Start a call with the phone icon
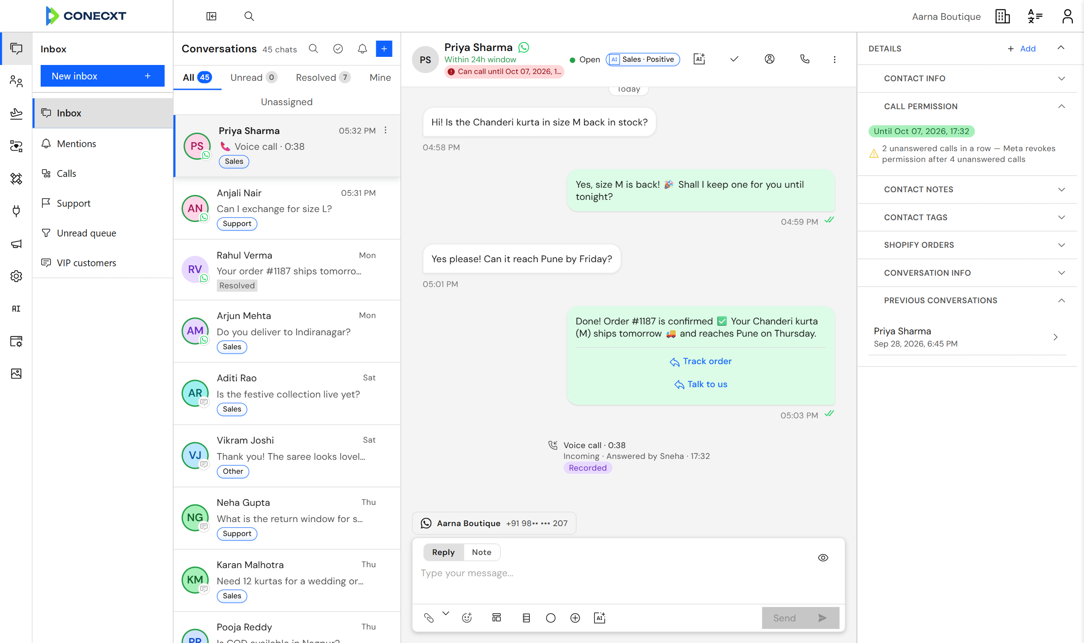The width and height of the screenshot is (1084, 643). point(805,59)
